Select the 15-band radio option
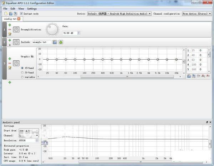Screen dimensions: 214x166 (22, 68)
